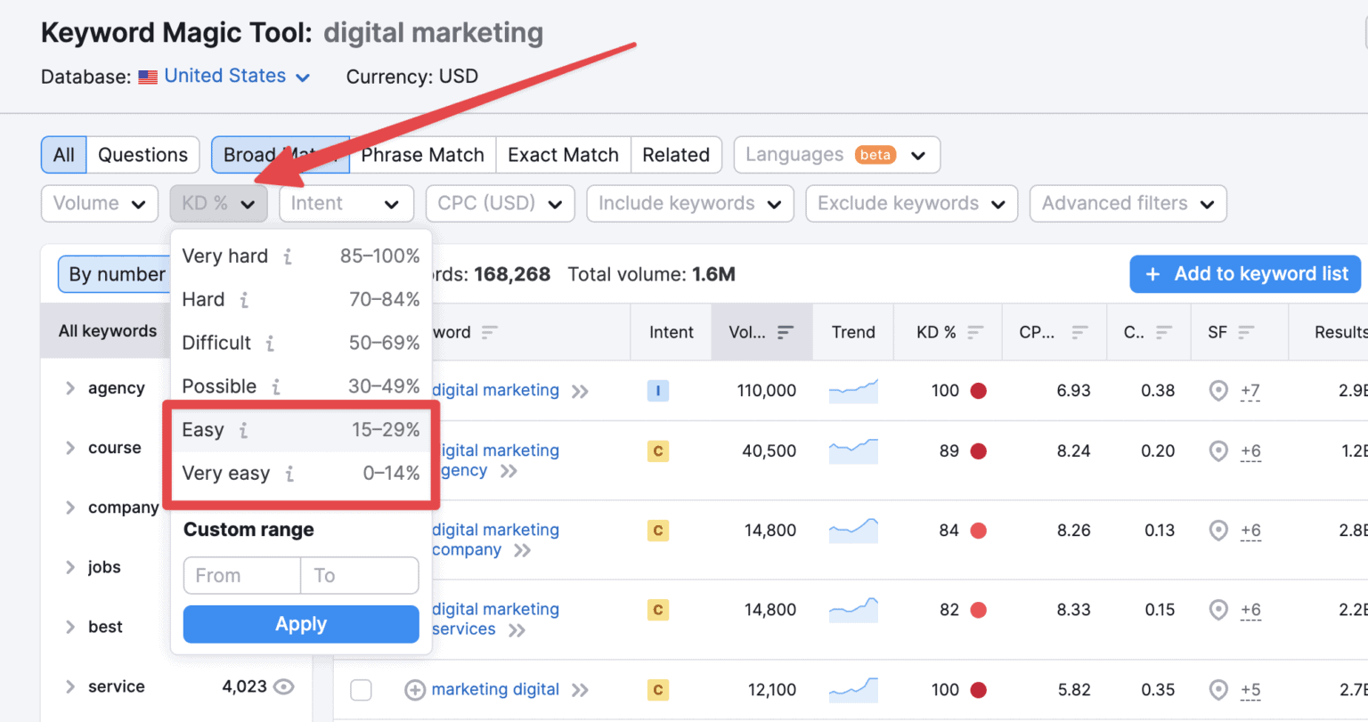
Task: Switch to the Questions tab
Action: [x=142, y=154]
